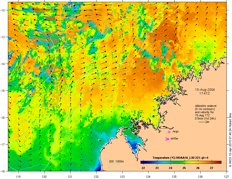Image resolution: width=232 pixels, height=179 pixels.
Task: Click the longitude label 122
Action: click(96, 176)
